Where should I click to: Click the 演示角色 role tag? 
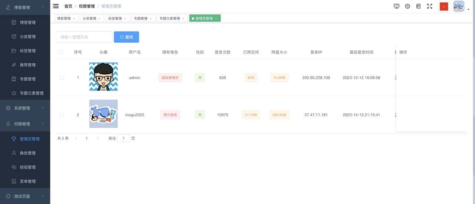pos(170,115)
